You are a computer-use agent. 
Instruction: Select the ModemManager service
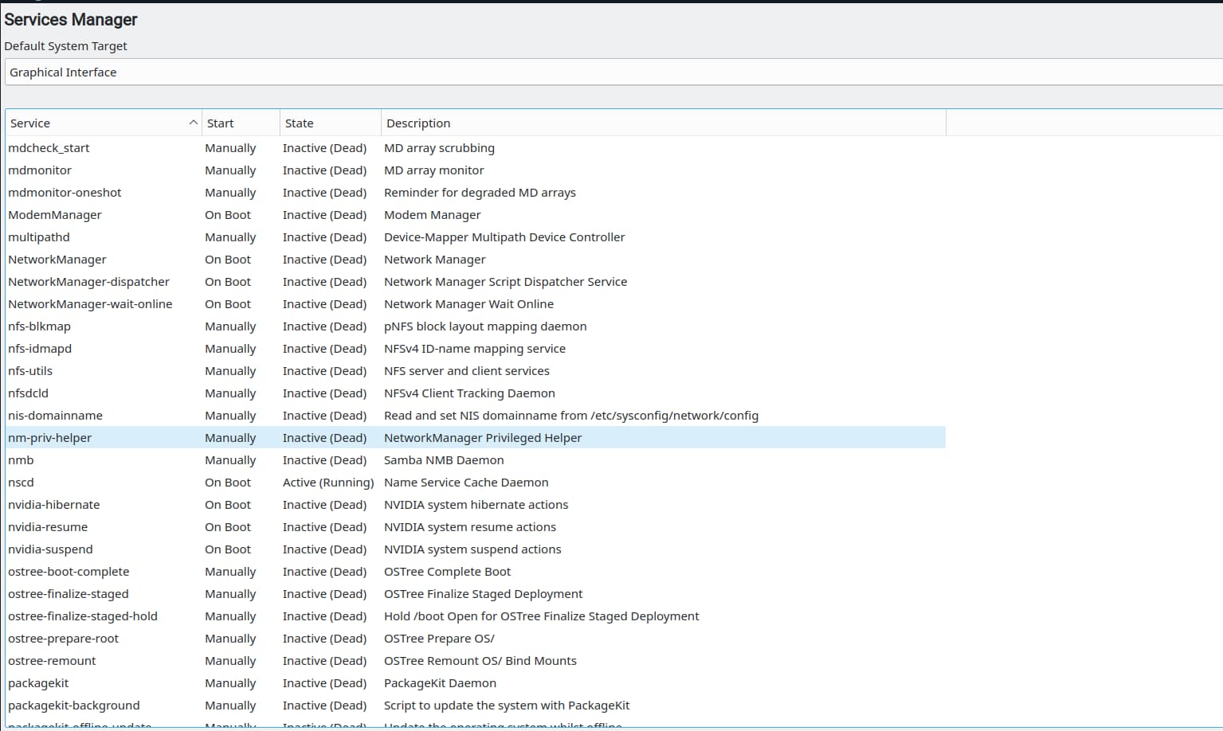239,214
